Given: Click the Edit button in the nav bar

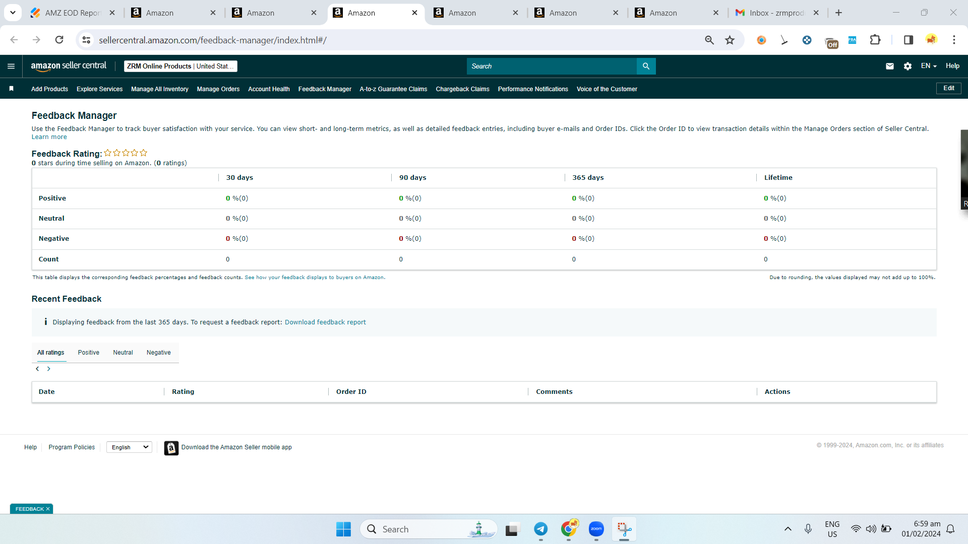Looking at the screenshot, I should point(949,88).
